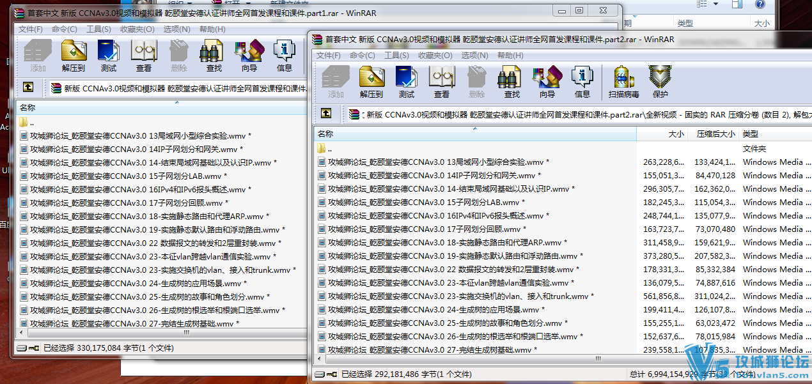This screenshot has height=384, width=812.
Task: Open 帮助(H) menu in part2.rar window
Action: point(510,55)
